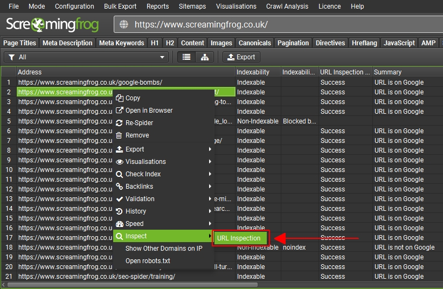Click the Speed gauge icon
The width and height of the screenshot is (443, 289).
(x=120, y=224)
